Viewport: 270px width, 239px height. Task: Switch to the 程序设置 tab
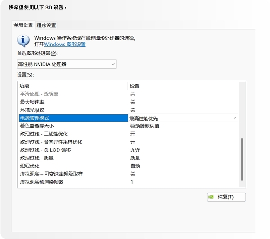(46, 26)
